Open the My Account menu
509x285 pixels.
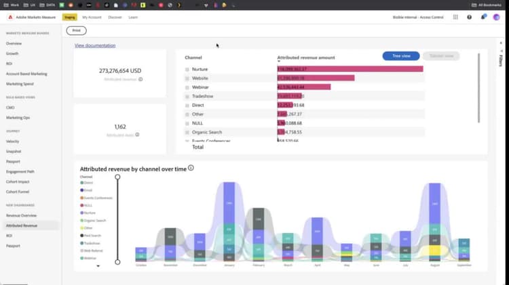(x=92, y=17)
